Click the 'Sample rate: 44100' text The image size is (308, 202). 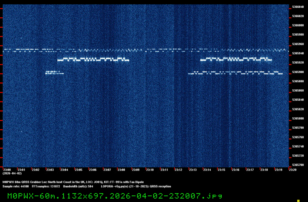15,187
